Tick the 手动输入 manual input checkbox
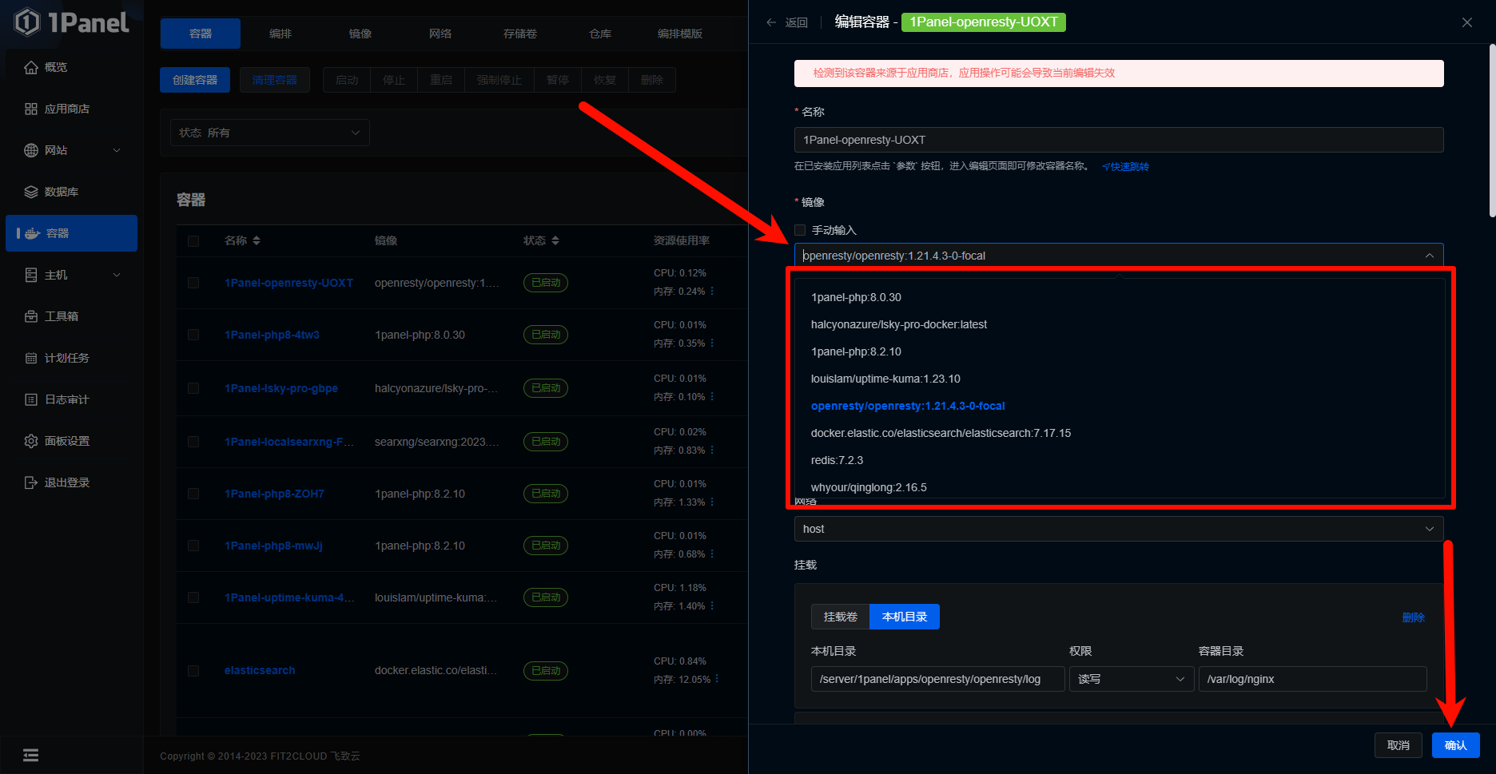 [800, 230]
